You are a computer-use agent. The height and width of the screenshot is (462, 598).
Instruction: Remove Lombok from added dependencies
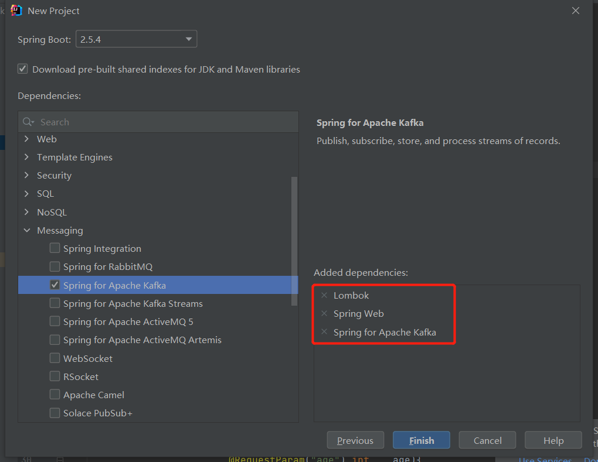[x=324, y=295]
